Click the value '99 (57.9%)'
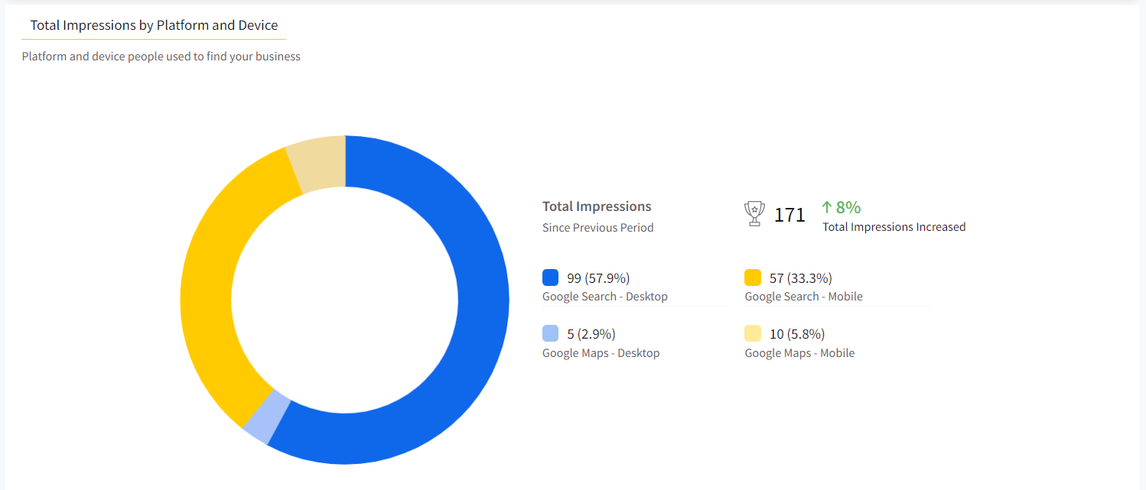 pyautogui.click(x=598, y=278)
